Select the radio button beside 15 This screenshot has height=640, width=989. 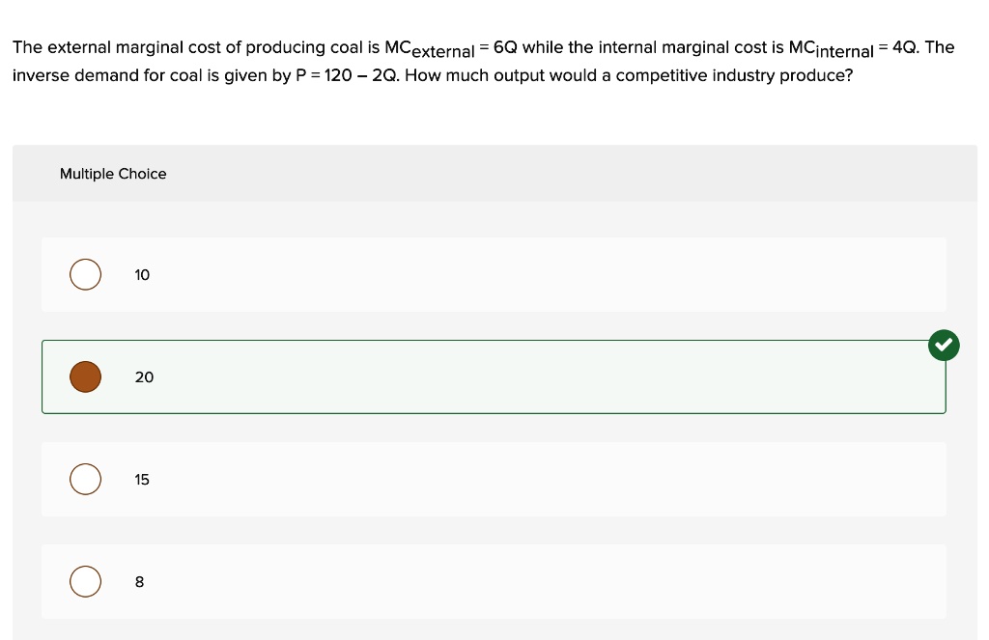pos(85,479)
